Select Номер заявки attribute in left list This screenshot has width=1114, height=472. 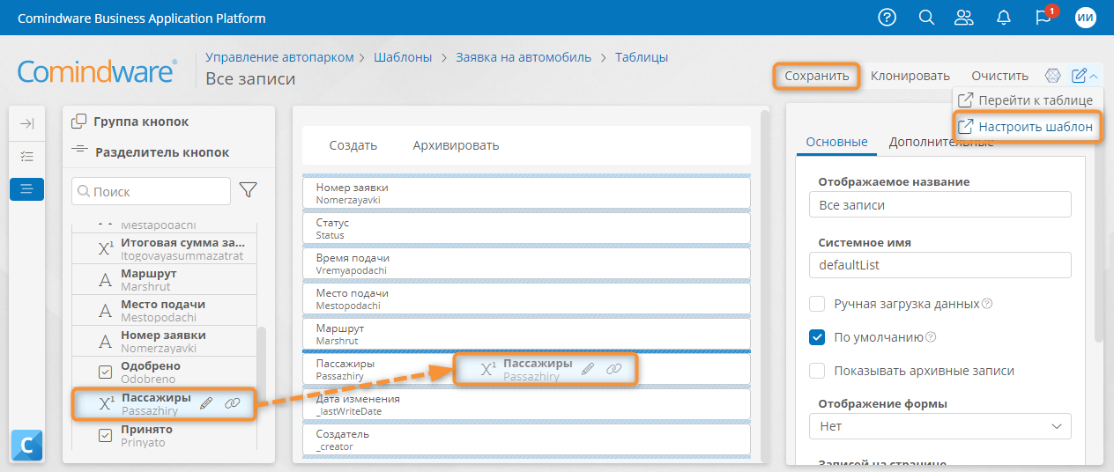click(x=164, y=342)
